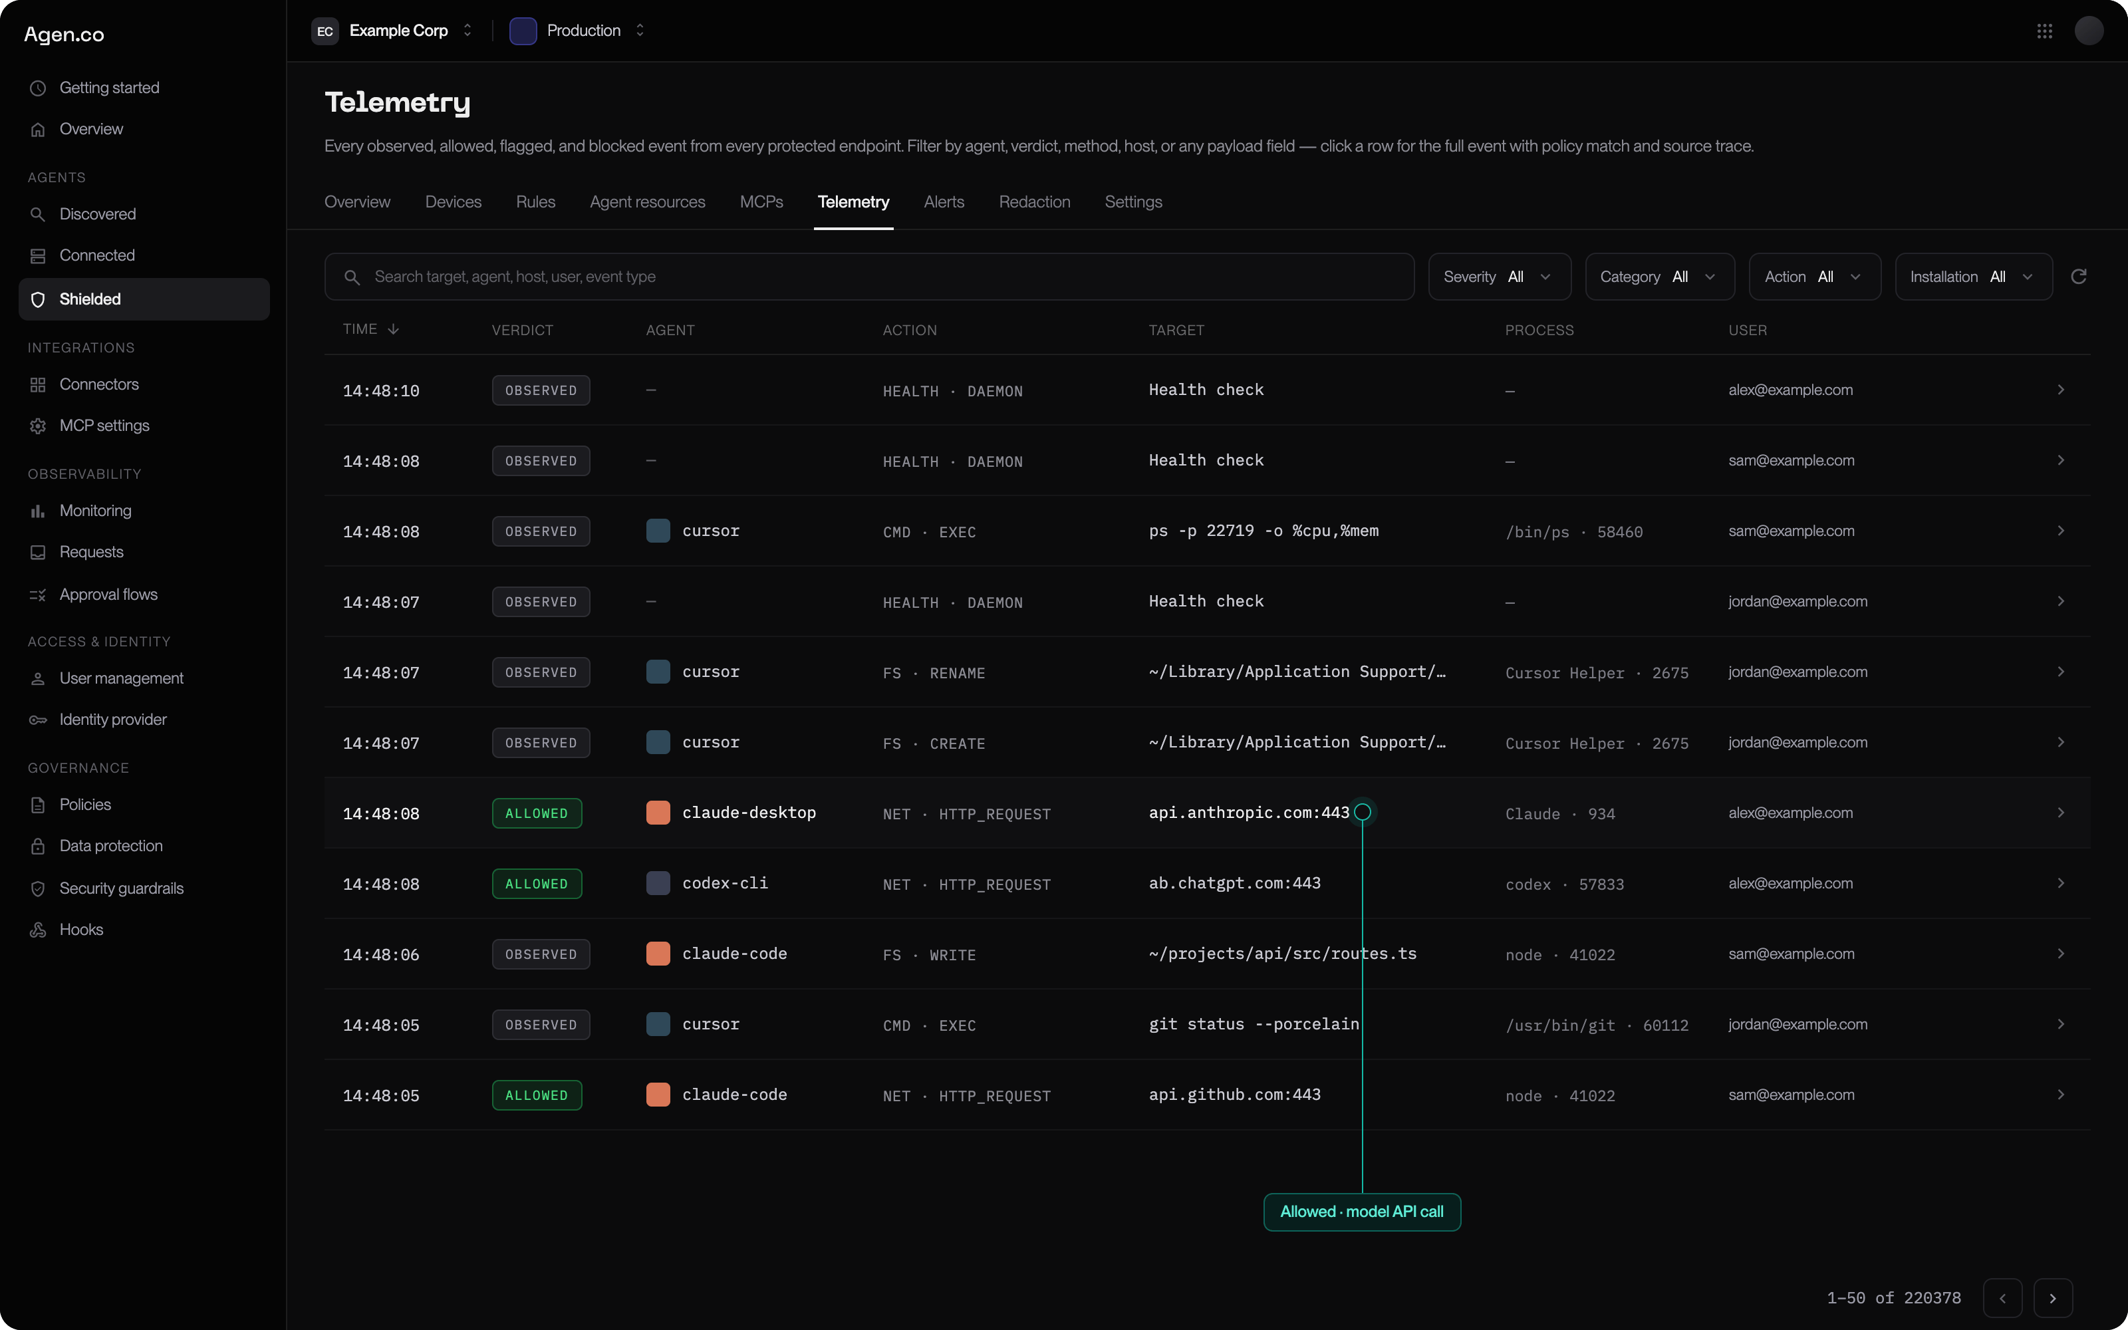Click the ~/projects/api/src/routes.ts path

1283,954
